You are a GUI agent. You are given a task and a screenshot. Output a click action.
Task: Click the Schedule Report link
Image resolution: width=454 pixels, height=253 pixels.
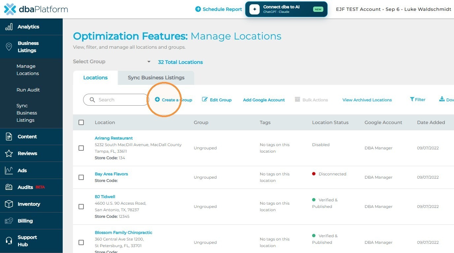222,9
